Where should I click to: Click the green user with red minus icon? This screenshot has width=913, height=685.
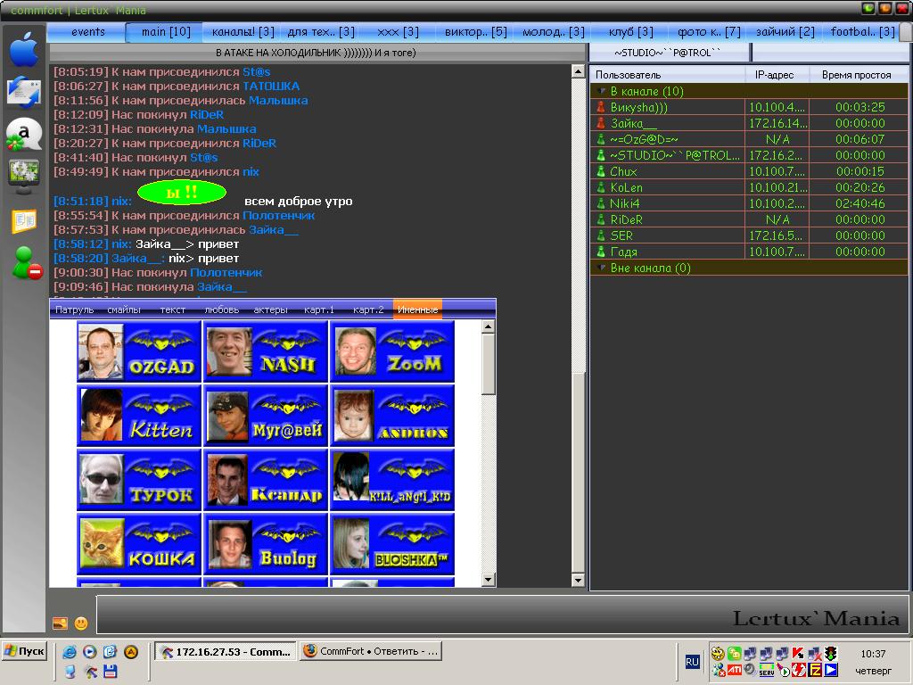(26, 264)
